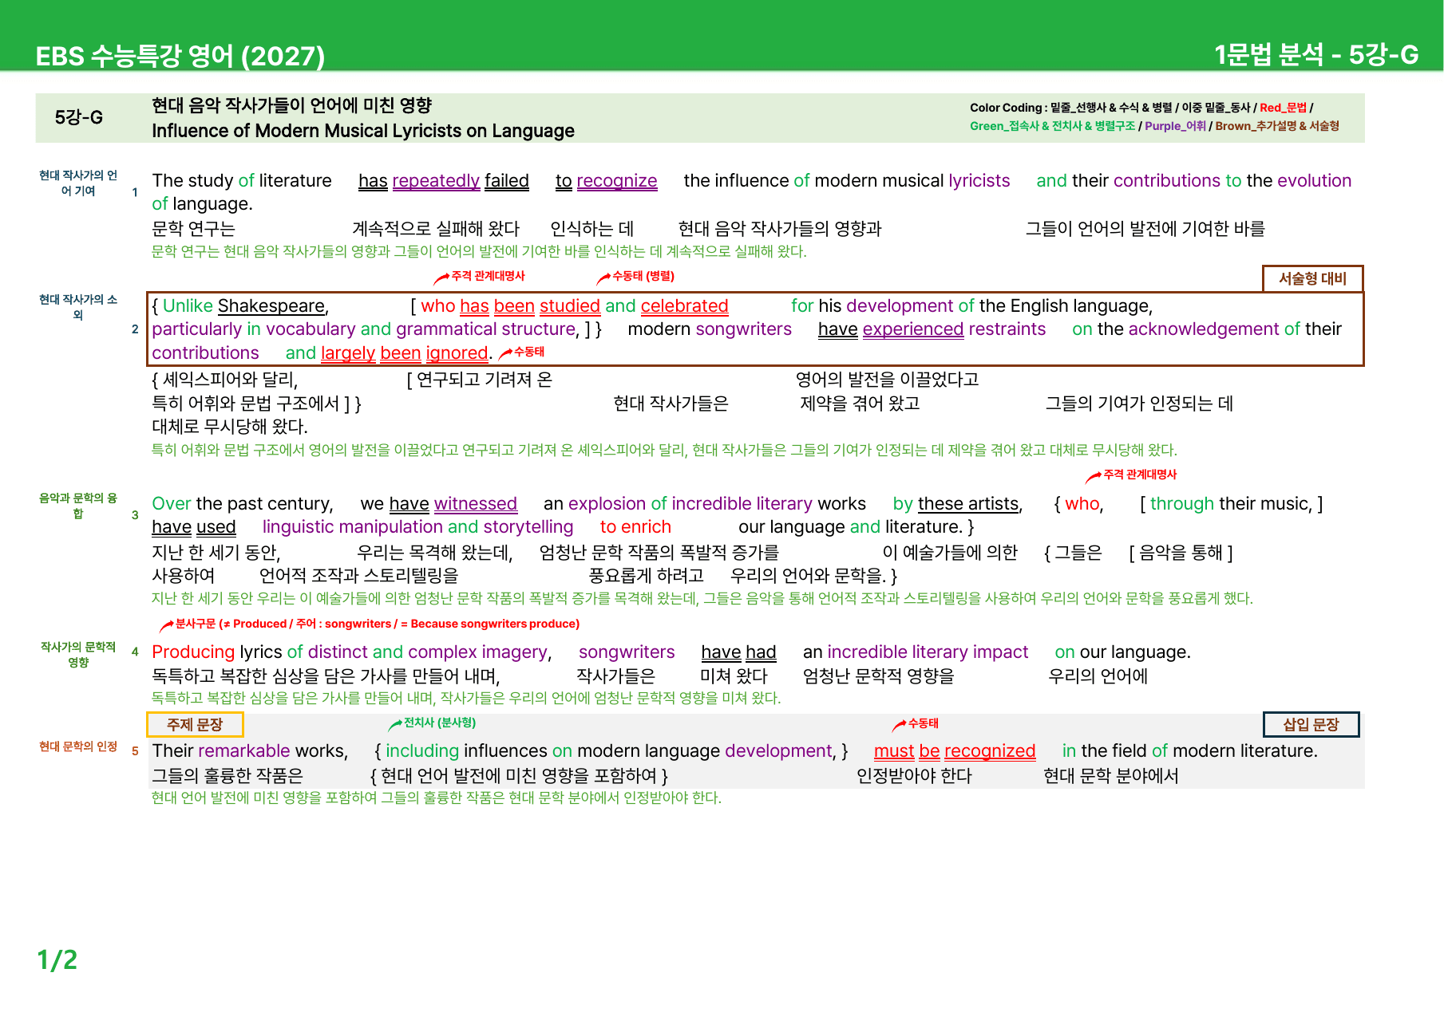The height and width of the screenshot is (1020, 1444).
Task: Click the '주제 문장' yellow boxed tag
Action: click(x=195, y=724)
